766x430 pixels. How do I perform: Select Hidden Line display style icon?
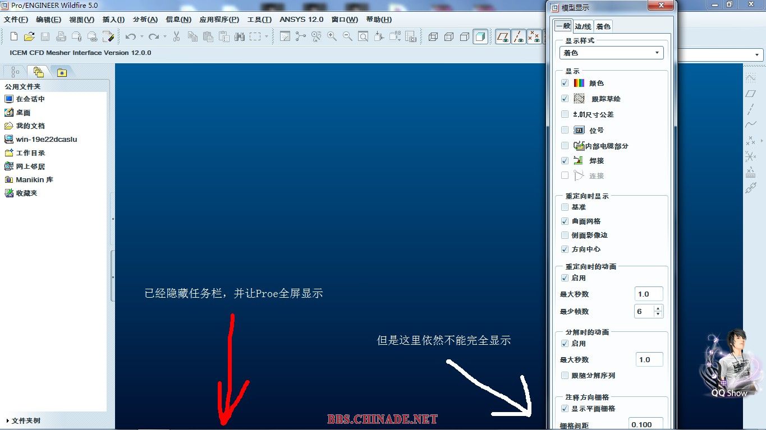(x=449, y=36)
